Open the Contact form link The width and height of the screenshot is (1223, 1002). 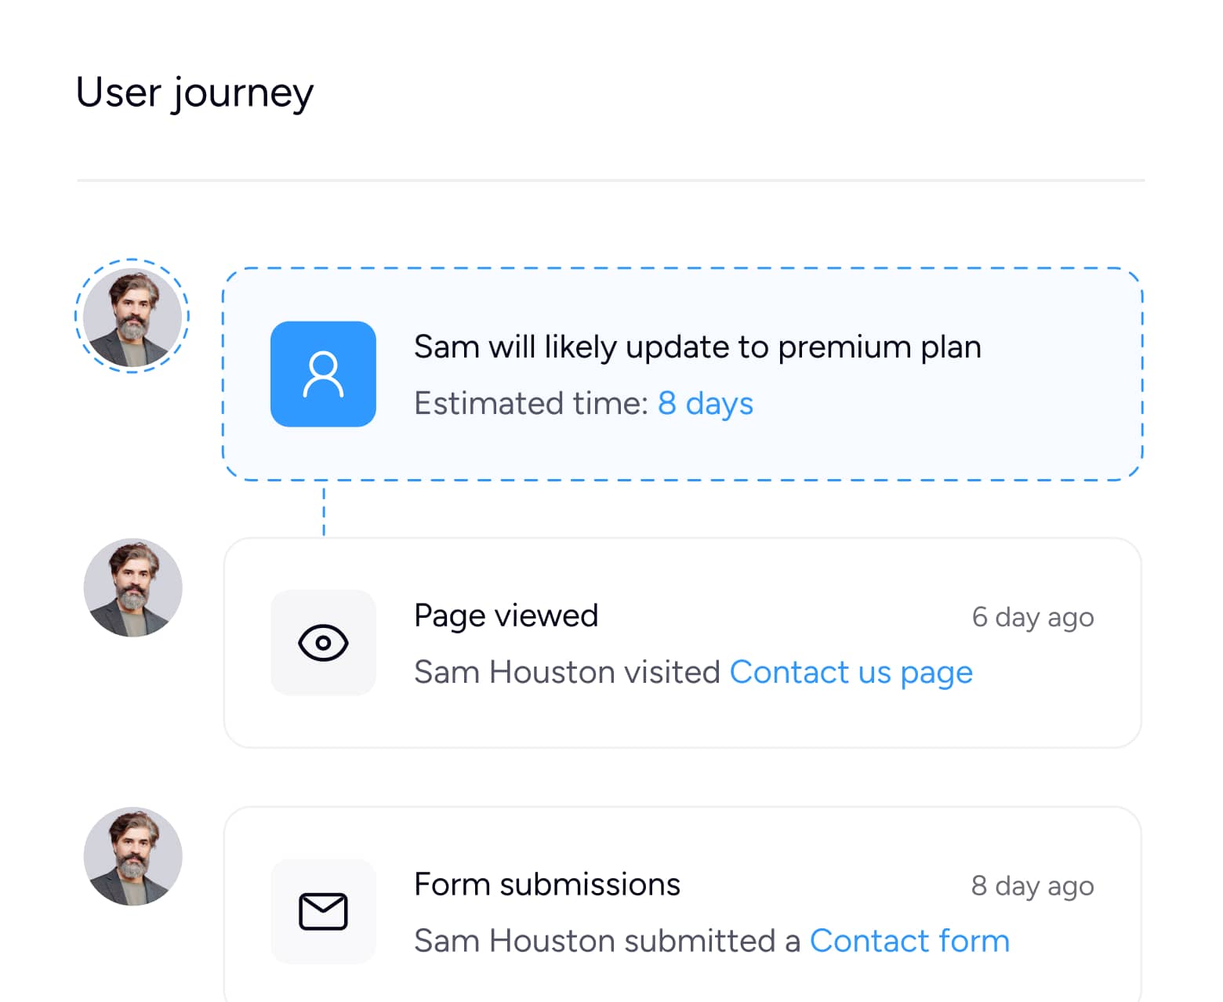click(909, 941)
